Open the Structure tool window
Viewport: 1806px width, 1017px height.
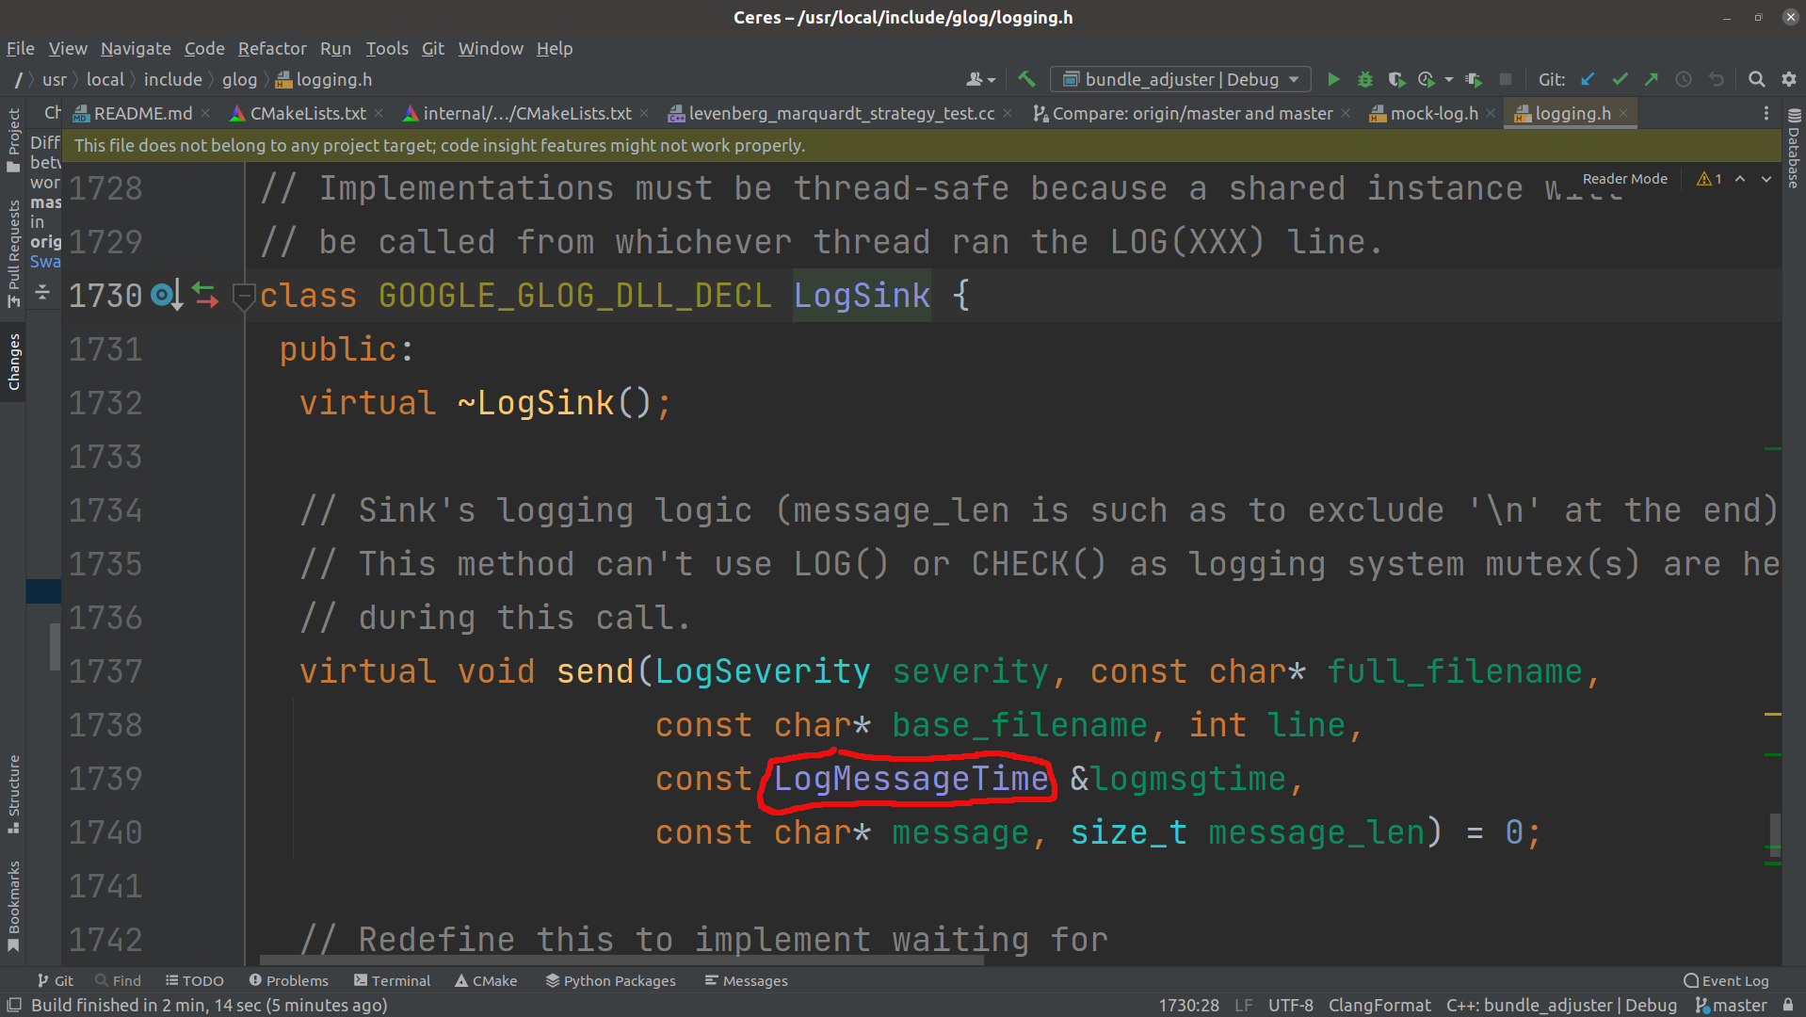pyautogui.click(x=13, y=794)
